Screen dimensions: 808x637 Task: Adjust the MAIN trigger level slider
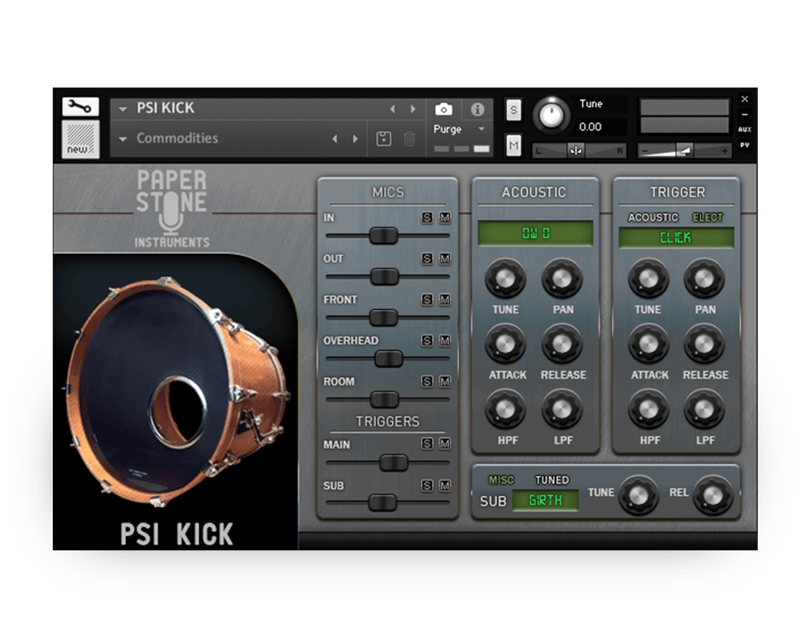pyautogui.click(x=394, y=463)
